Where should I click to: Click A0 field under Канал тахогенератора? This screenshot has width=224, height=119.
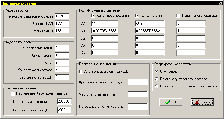point(191,23)
